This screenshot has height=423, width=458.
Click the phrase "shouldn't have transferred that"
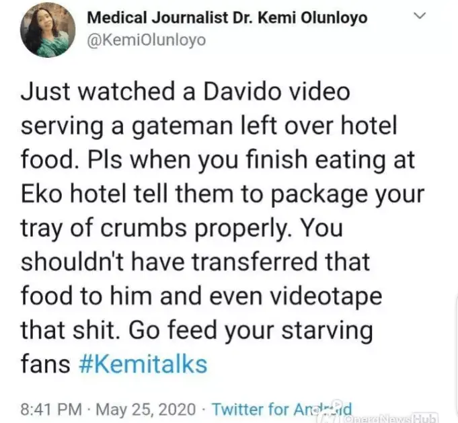[x=196, y=262]
